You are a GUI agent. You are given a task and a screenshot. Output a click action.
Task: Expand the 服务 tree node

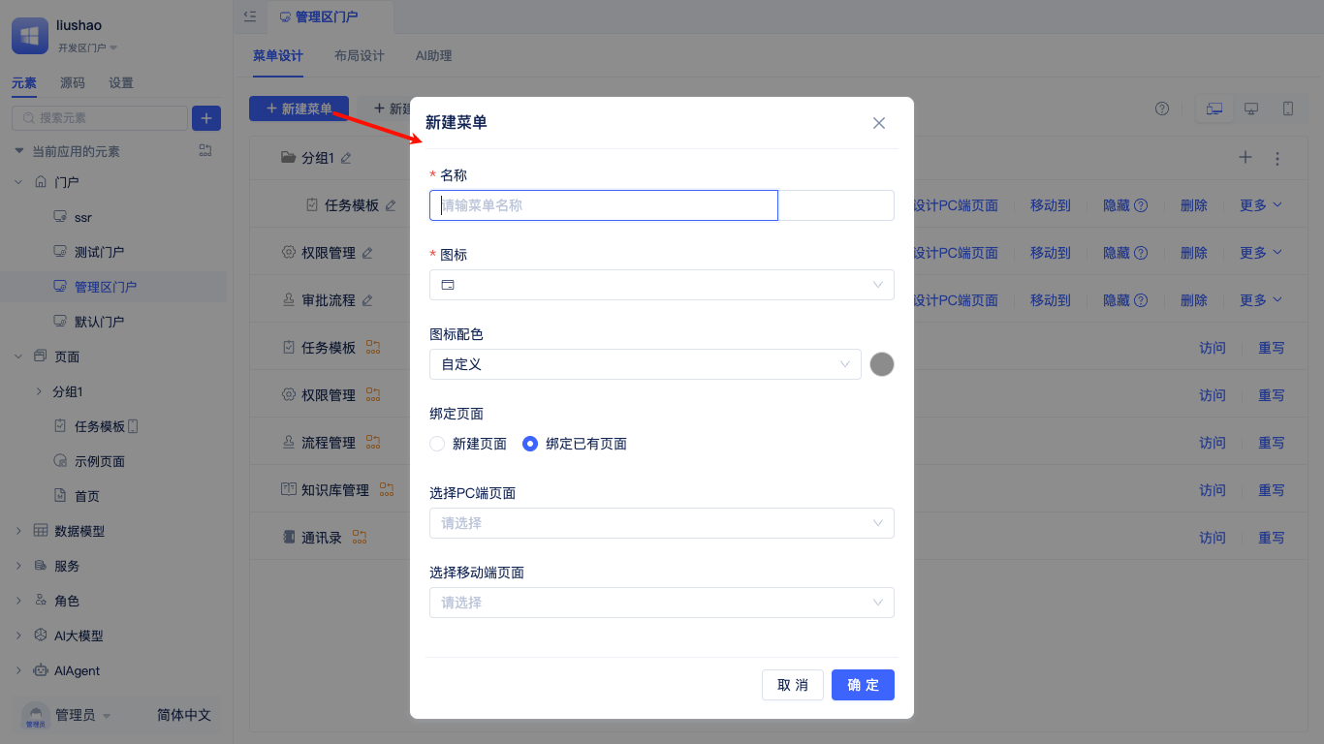pos(18,566)
